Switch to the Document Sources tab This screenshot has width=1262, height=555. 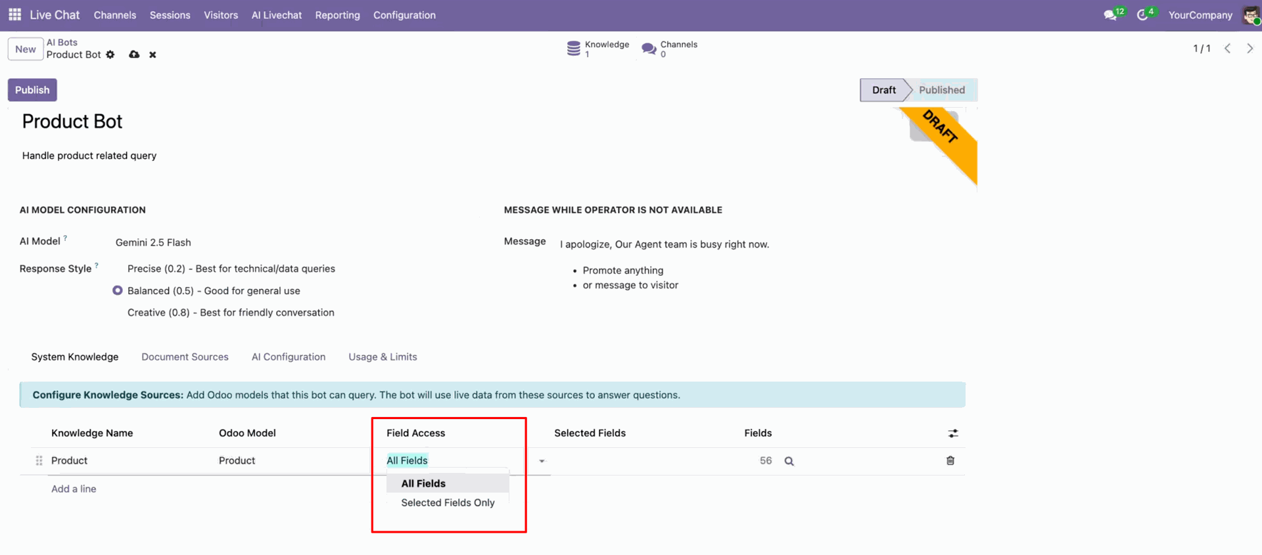185,357
